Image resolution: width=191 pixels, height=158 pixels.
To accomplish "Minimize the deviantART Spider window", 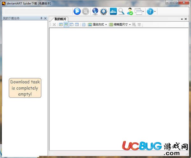I will pos(169,3).
